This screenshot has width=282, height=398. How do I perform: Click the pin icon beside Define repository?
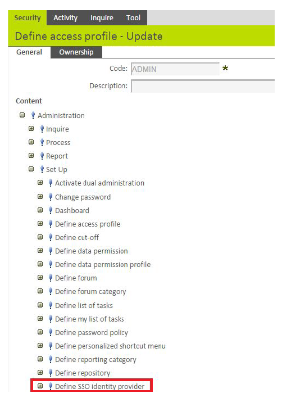tap(51, 373)
